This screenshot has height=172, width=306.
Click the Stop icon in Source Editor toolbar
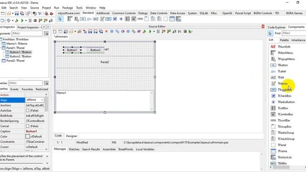185,32
